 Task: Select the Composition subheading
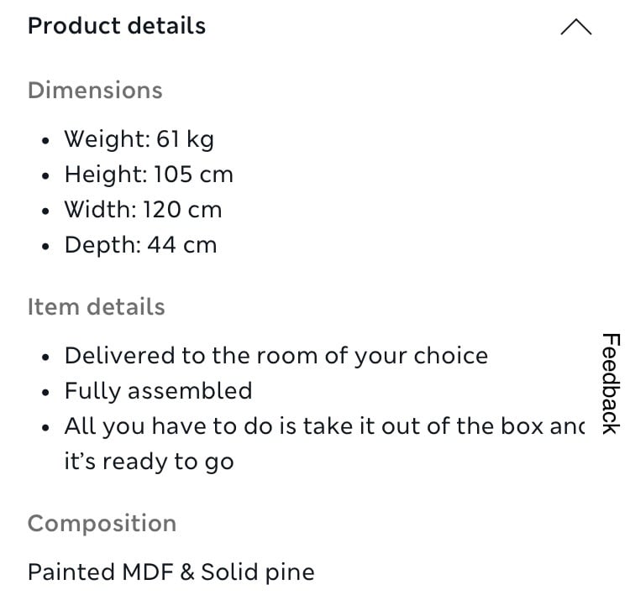102,524
